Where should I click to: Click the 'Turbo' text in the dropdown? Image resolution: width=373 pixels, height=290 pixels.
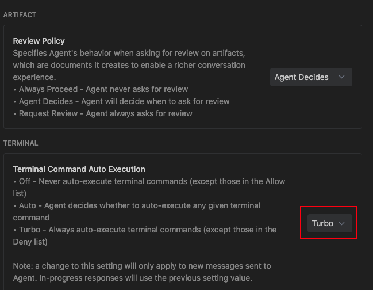click(x=322, y=223)
